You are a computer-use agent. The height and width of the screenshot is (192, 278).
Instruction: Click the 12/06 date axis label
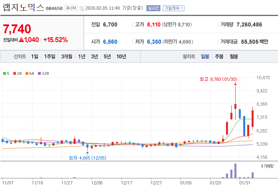pyautogui.click(x=97, y=183)
